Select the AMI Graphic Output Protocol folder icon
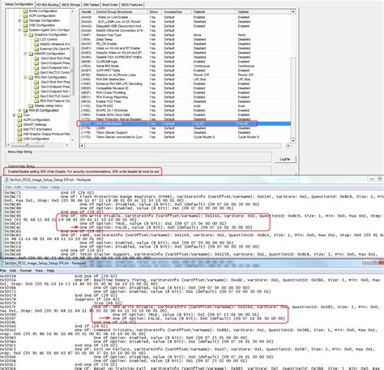The height and width of the screenshot is (370, 384). tap(19, 134)
